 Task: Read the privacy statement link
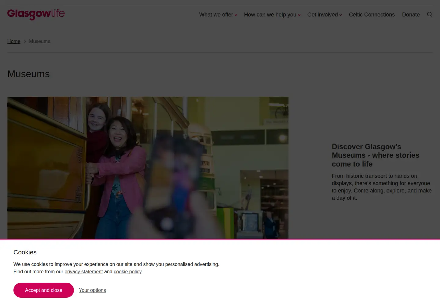click(84, 271)
